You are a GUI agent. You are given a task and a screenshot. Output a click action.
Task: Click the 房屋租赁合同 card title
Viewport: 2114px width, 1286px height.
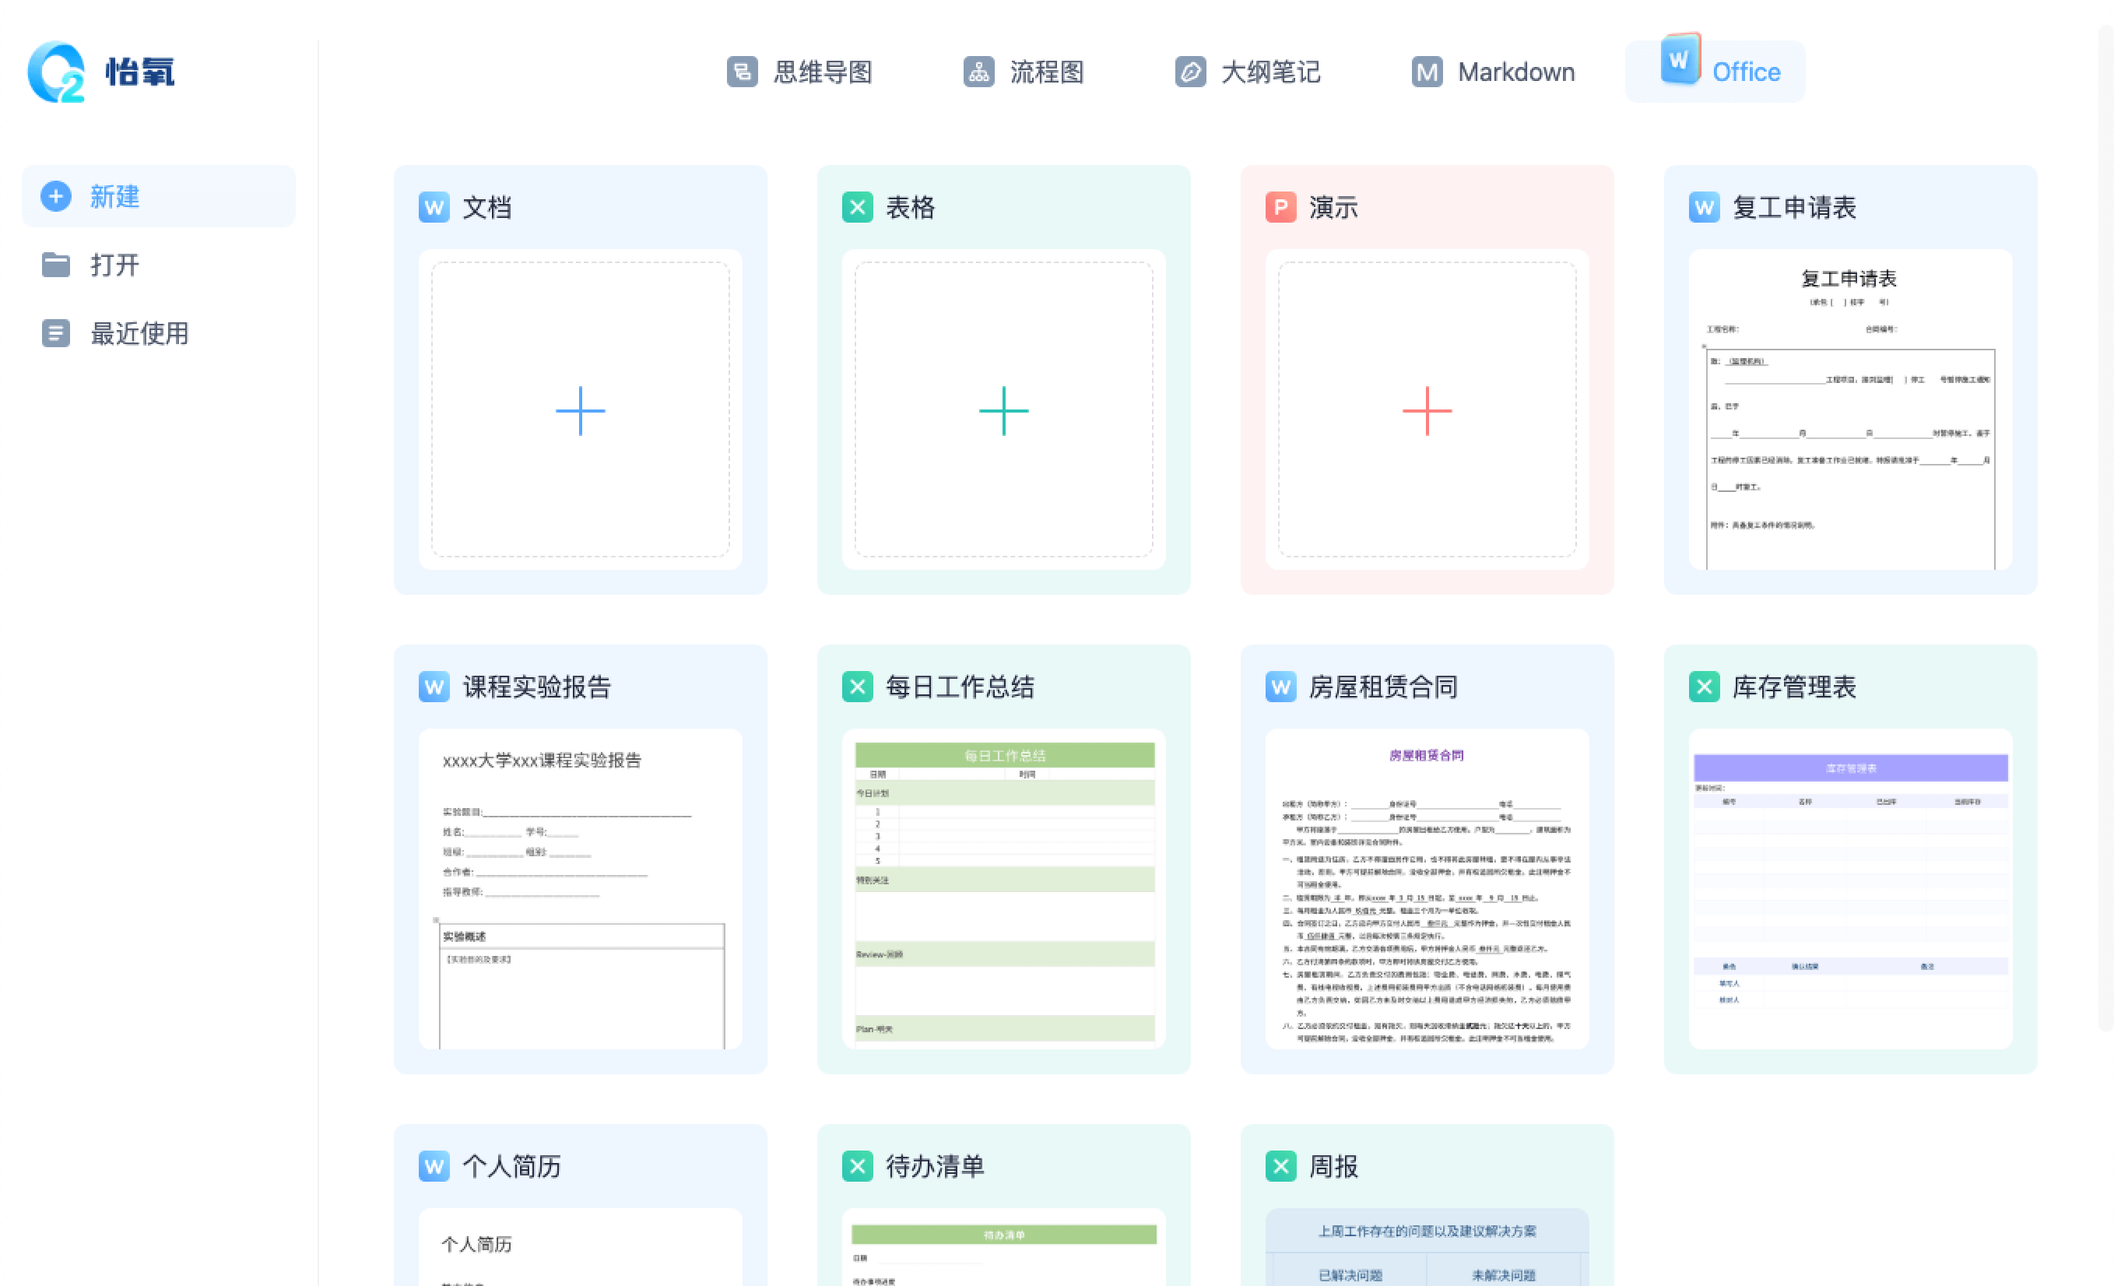(1383, 687)
